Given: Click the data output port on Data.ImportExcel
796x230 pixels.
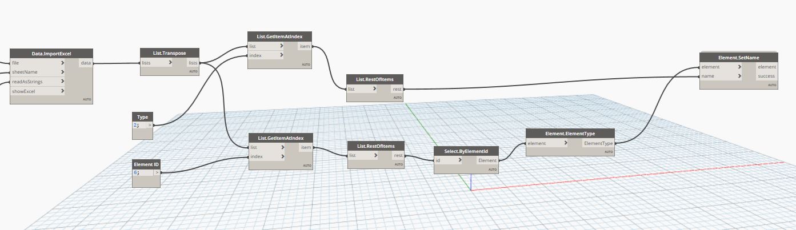Looking at the screenshot, I should (85, 63).
